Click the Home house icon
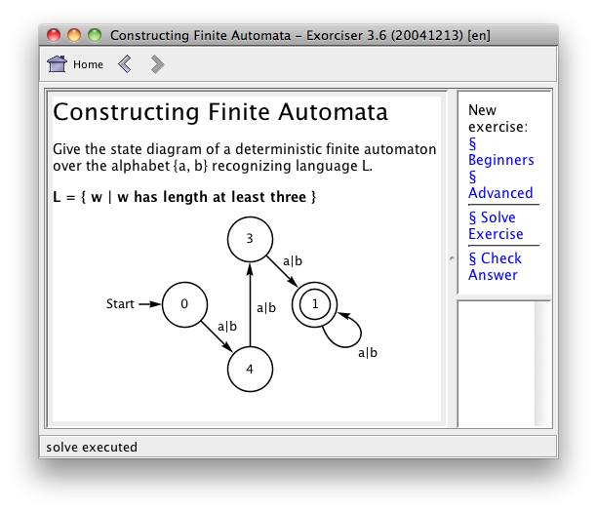The width and height of the screenshot is (597, 512). 58,64
